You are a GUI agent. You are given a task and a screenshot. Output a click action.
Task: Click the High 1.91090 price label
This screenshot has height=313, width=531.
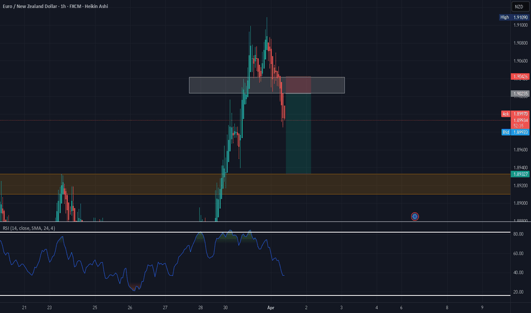[x=514, y=17]
